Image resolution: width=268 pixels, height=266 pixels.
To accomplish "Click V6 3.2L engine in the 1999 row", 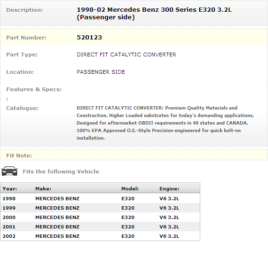I will tap(169, 208).
